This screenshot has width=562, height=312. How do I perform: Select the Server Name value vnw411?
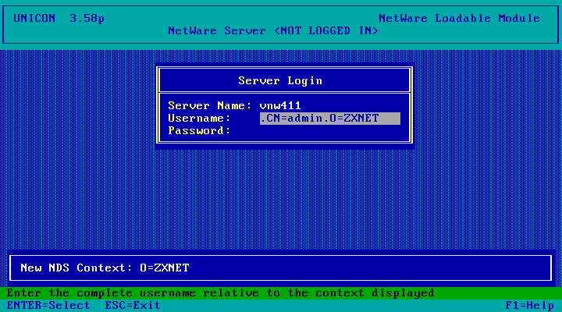(x=280, y=105)
